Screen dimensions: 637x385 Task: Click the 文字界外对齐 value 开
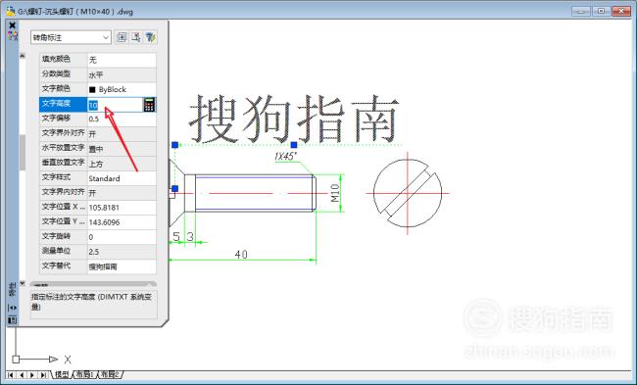122,133
